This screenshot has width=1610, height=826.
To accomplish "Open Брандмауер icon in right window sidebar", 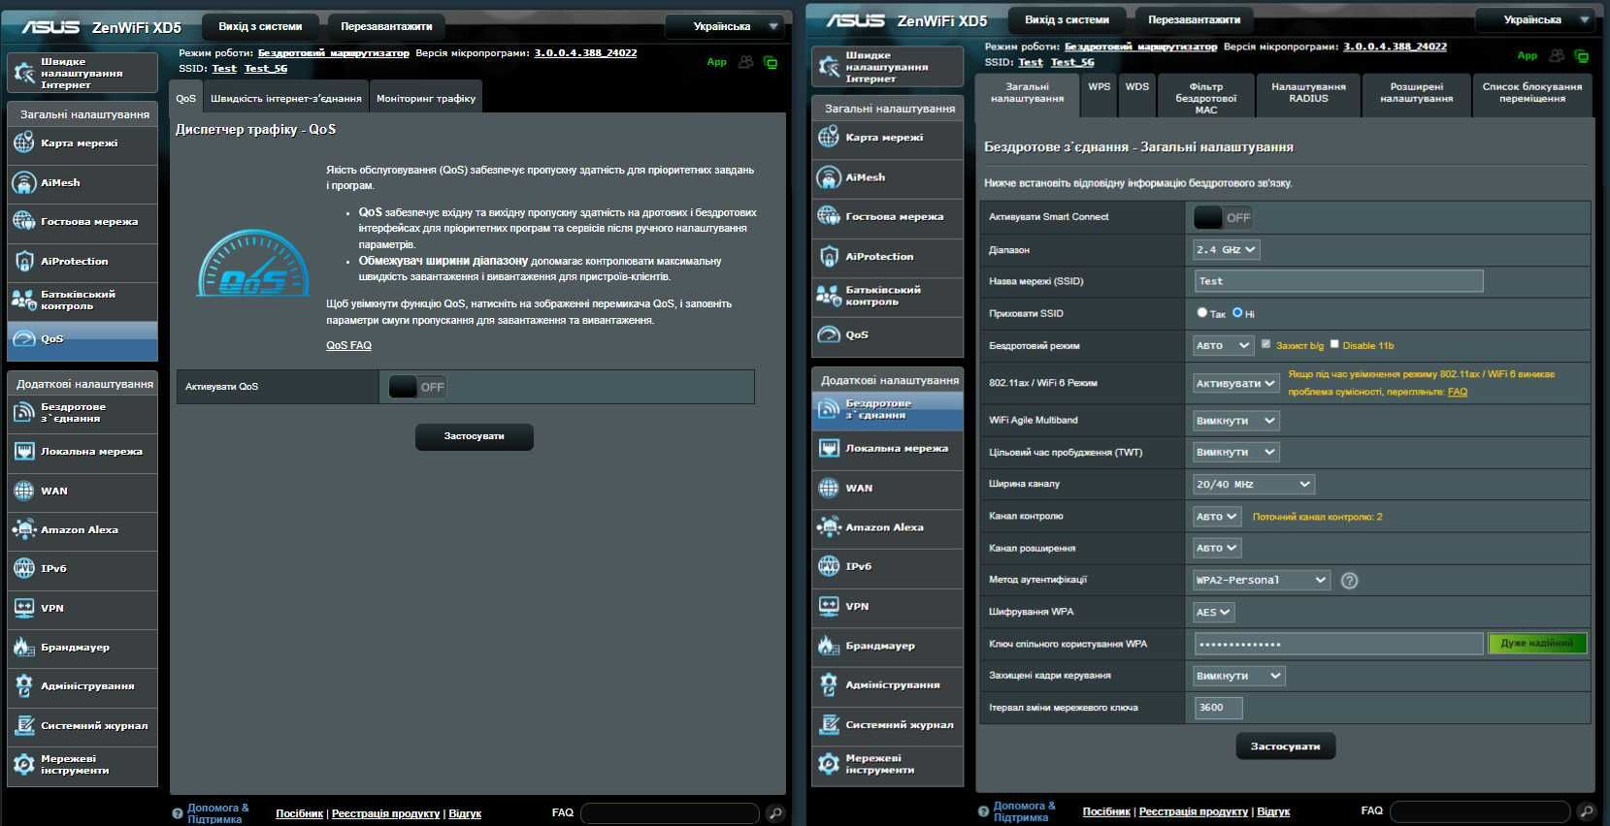I will (829, 646).
